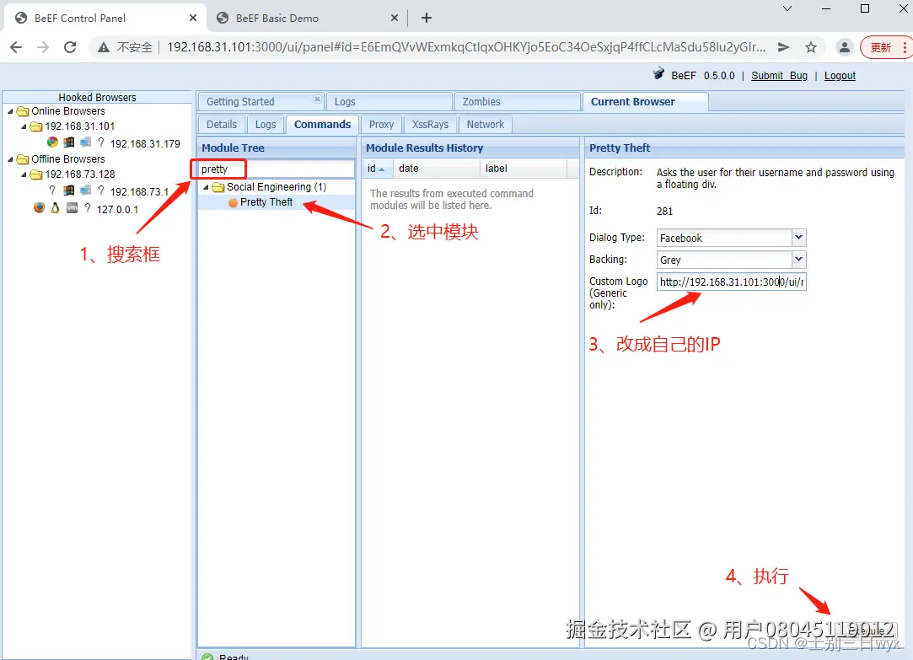The width and height of the screenshot is (913, 660).
Task: Click the module search box containing pretty
Action: (x=277, y=169)
